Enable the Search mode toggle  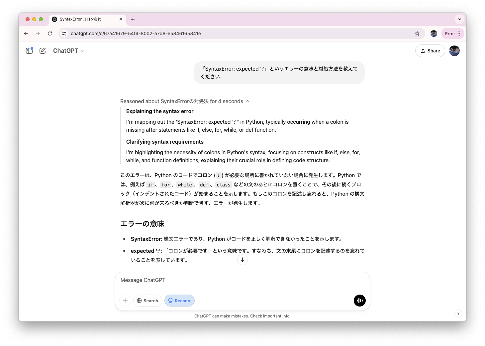[x=147, y=301]
